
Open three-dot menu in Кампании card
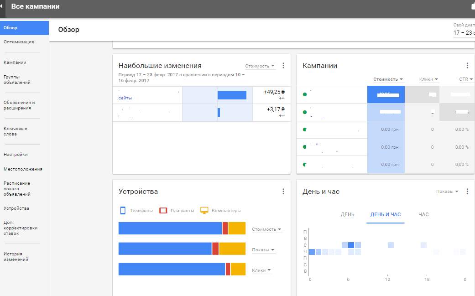pos(467,66)
